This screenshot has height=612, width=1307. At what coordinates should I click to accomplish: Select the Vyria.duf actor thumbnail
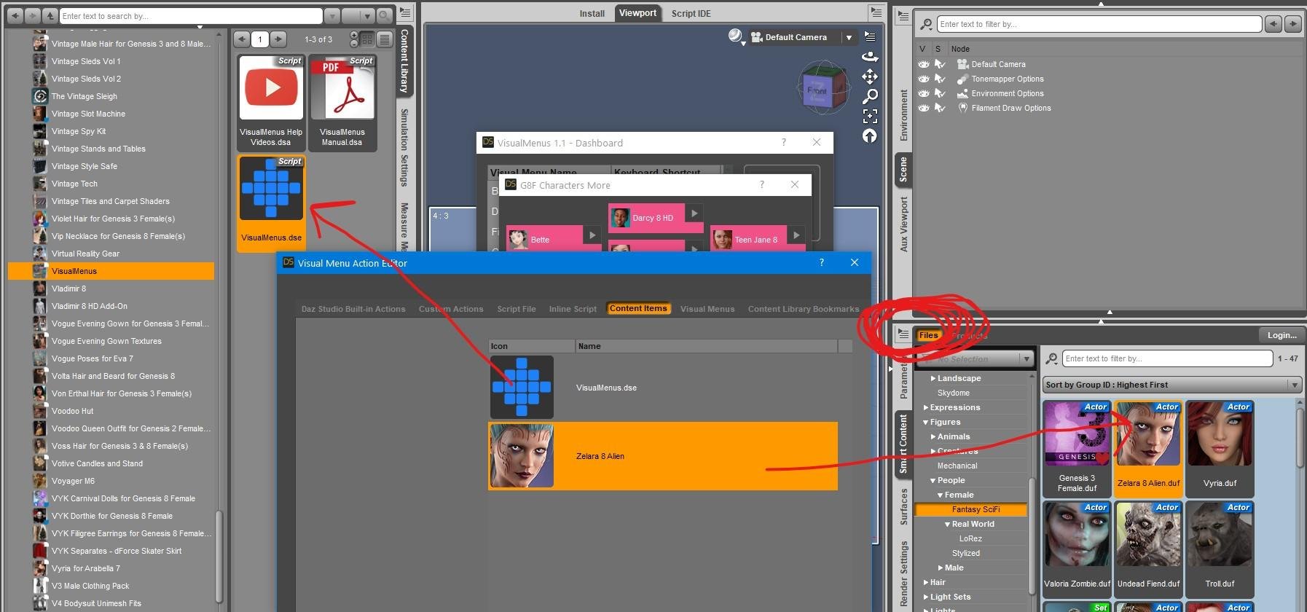(1220, 447)
